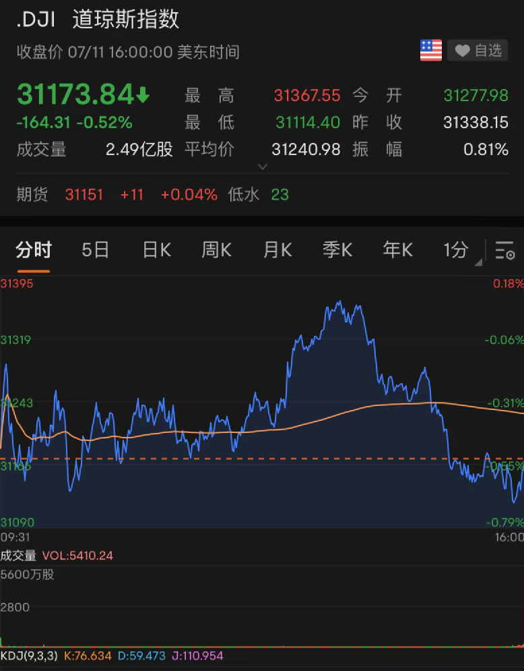The height and width of the screenshot is (671, 524).
Task: Expand quote details with the chevron below stats
Action: coord(263,167)
